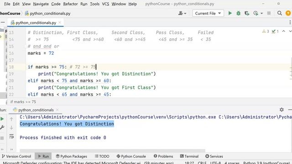Open the Run menu
292x164 pixels.
pos(84,4)
